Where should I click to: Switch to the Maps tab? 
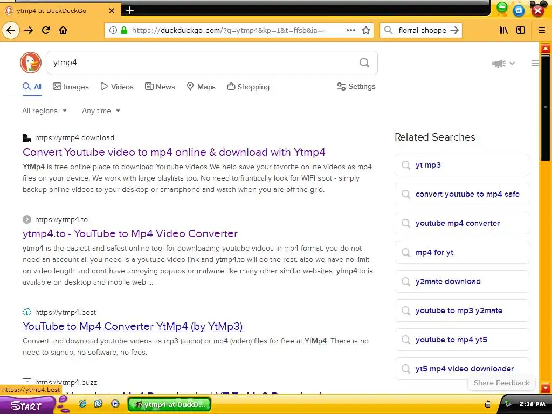tap(201, 87)
